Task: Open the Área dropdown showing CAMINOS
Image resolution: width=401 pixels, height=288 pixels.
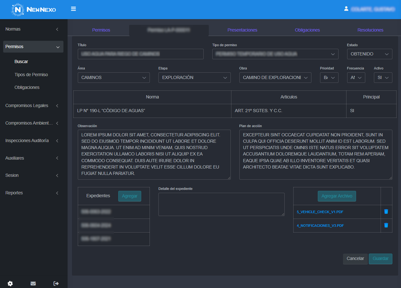Action: [x=113, y=77]
